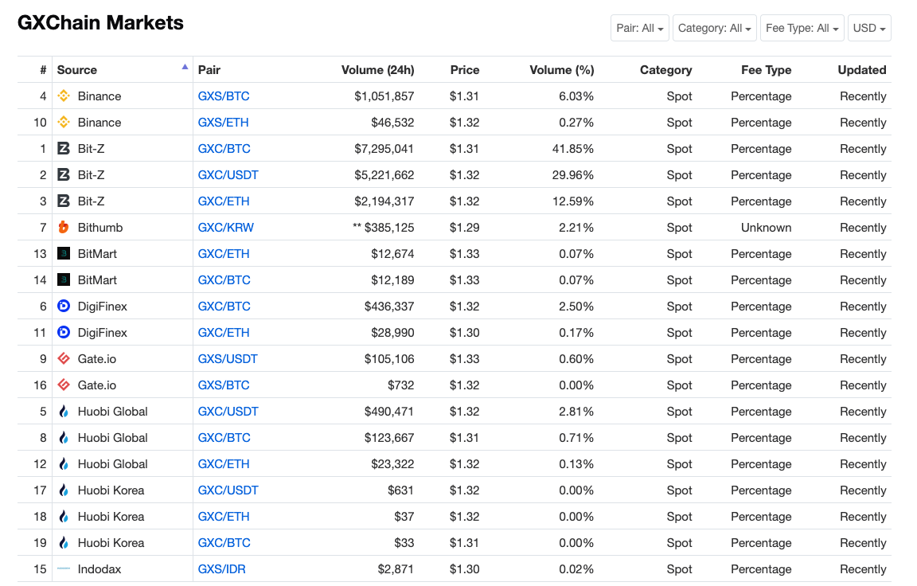
Task: Click Bit-Z logo icon in row 3
Action: pos(64,201)
